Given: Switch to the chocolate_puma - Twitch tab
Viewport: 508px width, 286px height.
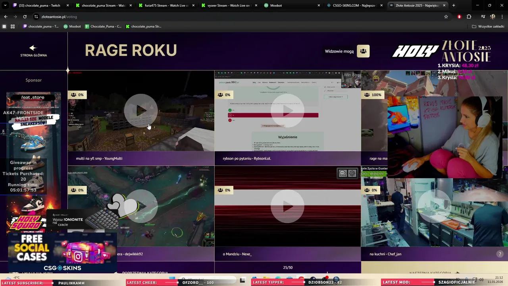Looking at the screenshot, I should pyautogui.click(x=40, y=6).
